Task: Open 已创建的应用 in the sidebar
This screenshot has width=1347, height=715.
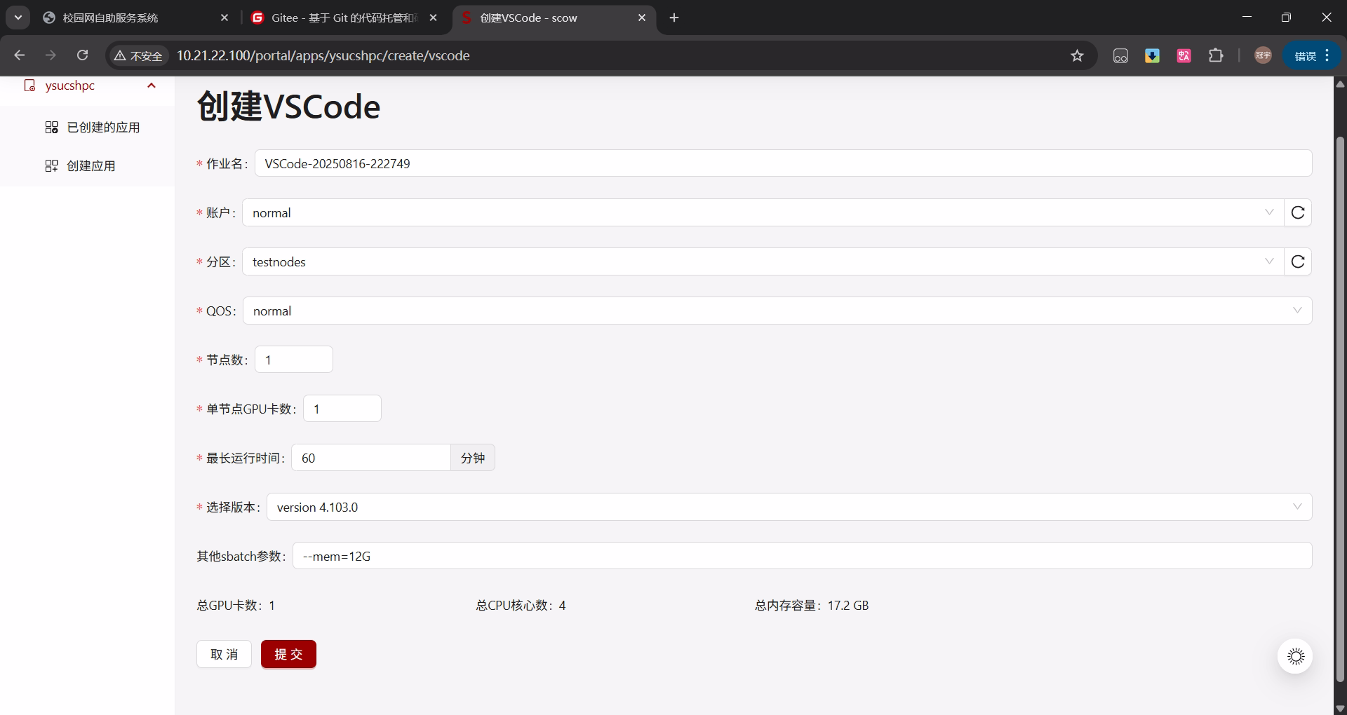Action: coord(102,128)
